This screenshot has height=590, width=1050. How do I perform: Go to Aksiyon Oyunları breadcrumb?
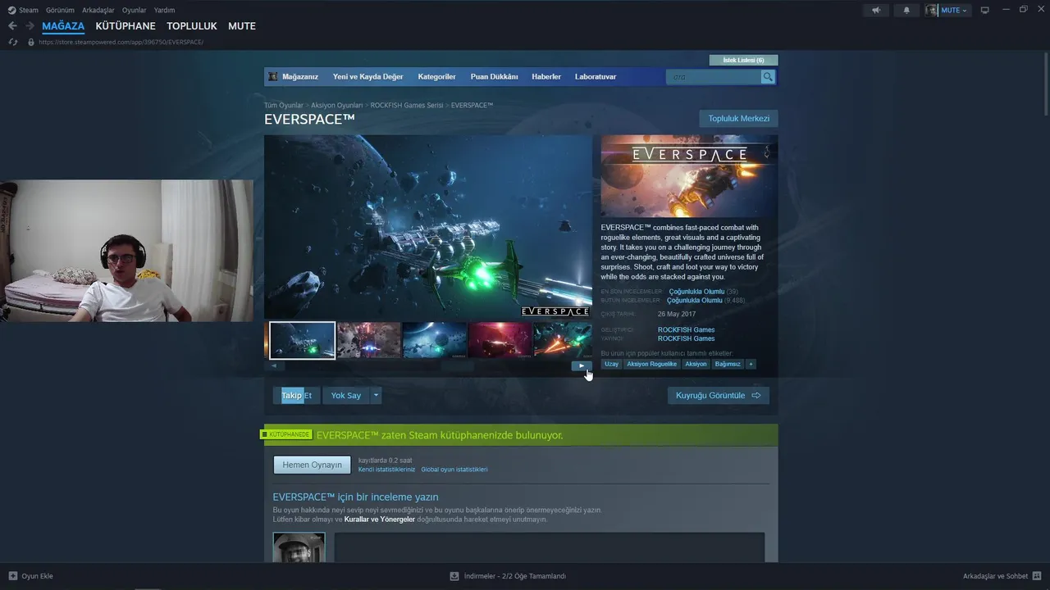pos(336,105)
